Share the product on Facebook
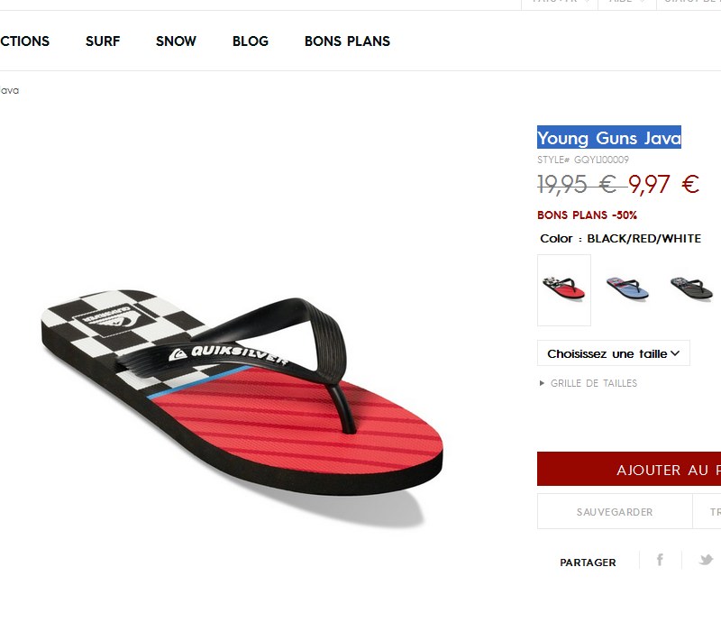Screen dimensions: 721x622 point(660,560)
